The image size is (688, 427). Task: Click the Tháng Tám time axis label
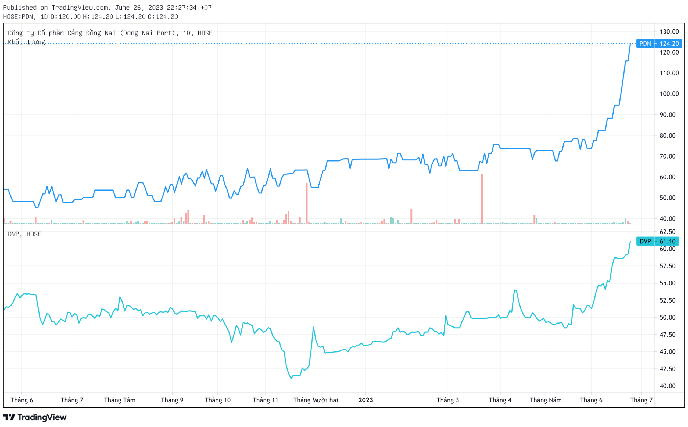120,400
